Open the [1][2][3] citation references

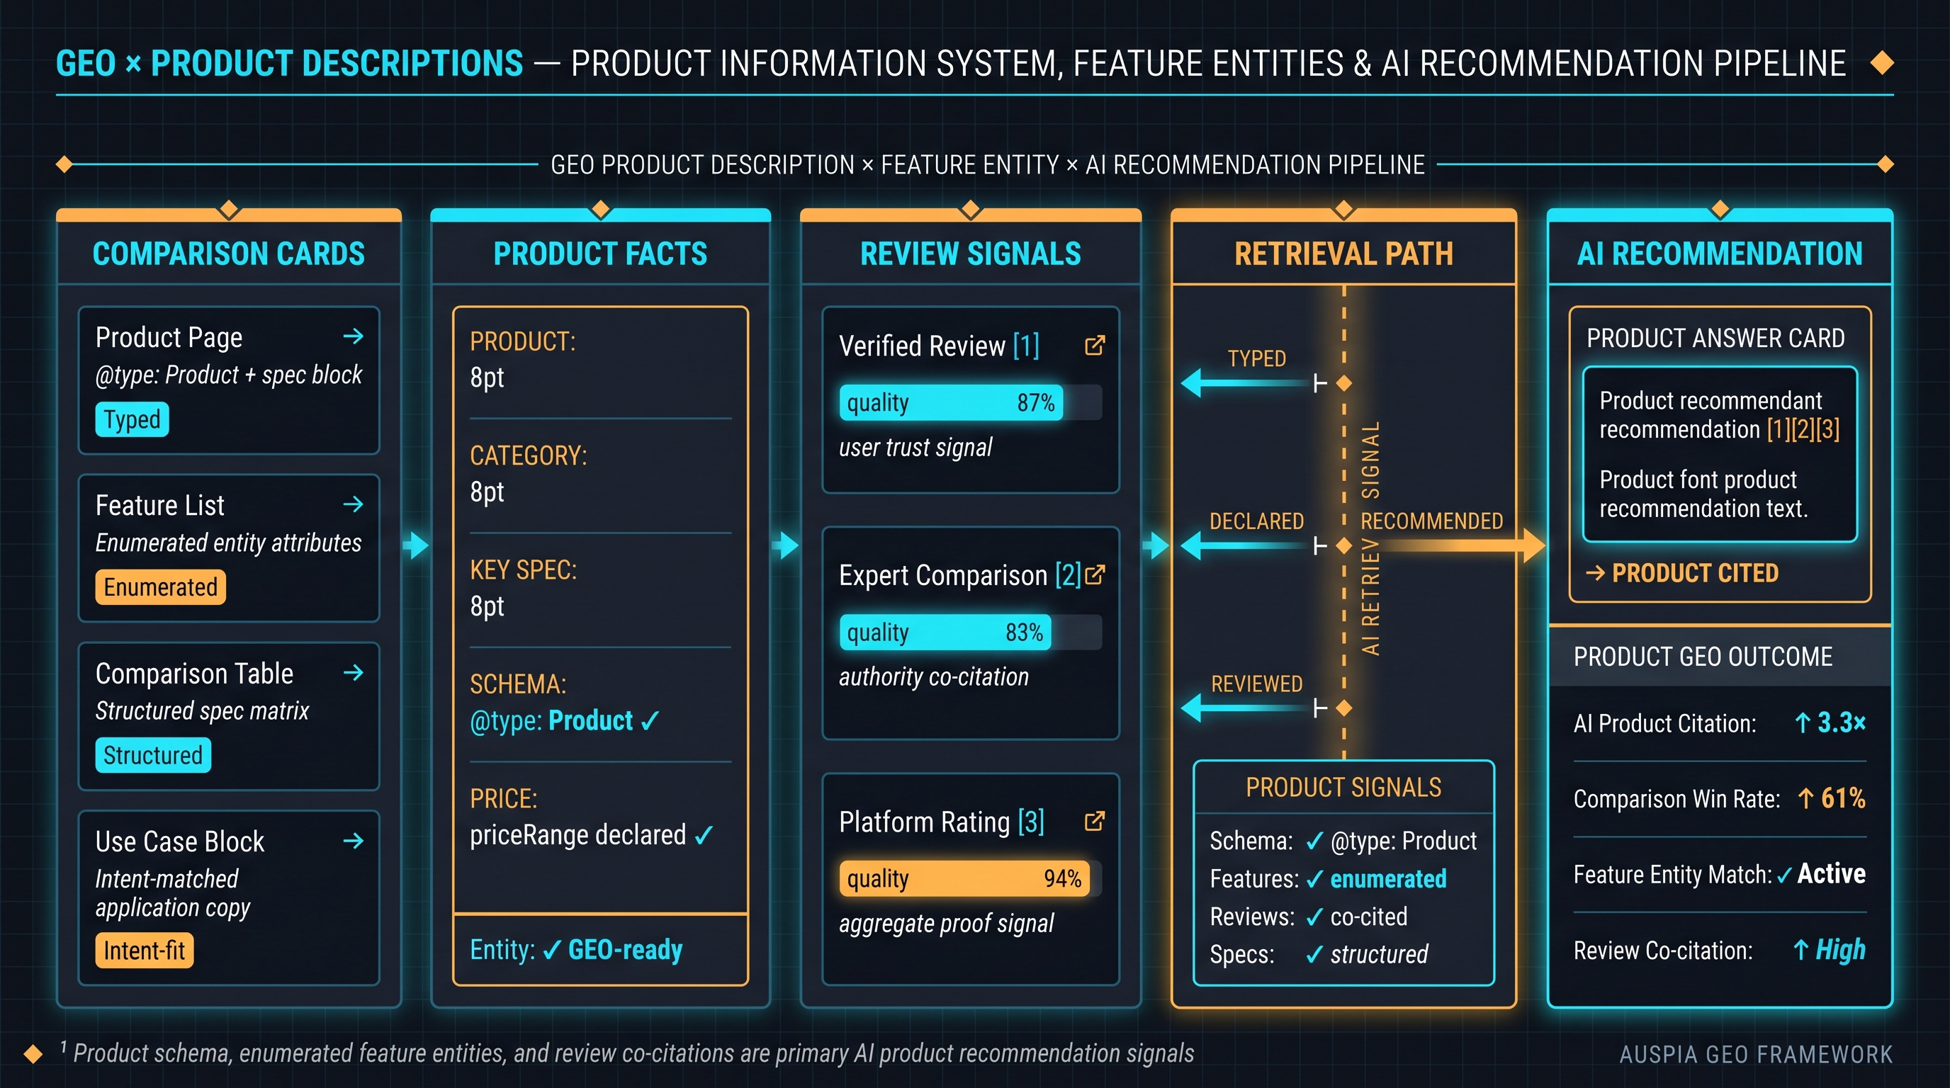(1803, 430)
